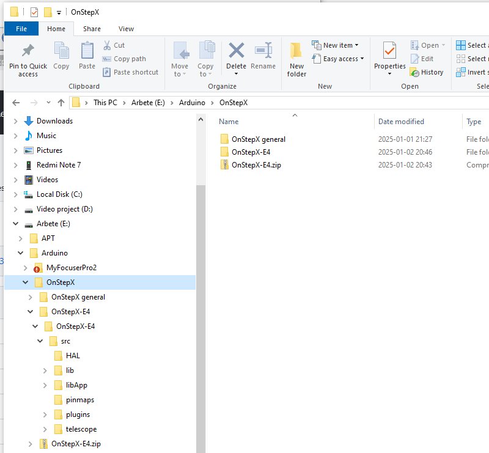
Task: Select the OnStepX general folder in list
Action: (259, 139)
